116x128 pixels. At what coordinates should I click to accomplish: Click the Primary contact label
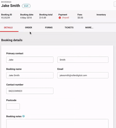point(15,53)
